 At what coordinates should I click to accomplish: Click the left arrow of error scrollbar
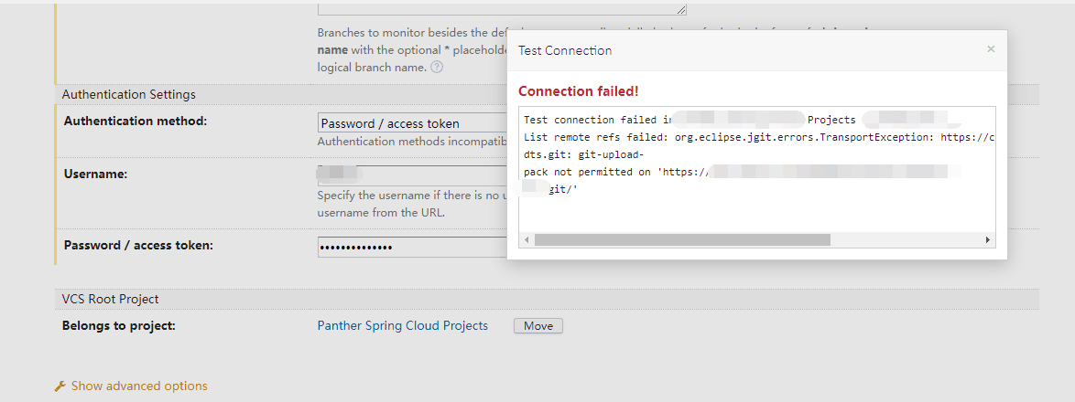tap(527, 240)
